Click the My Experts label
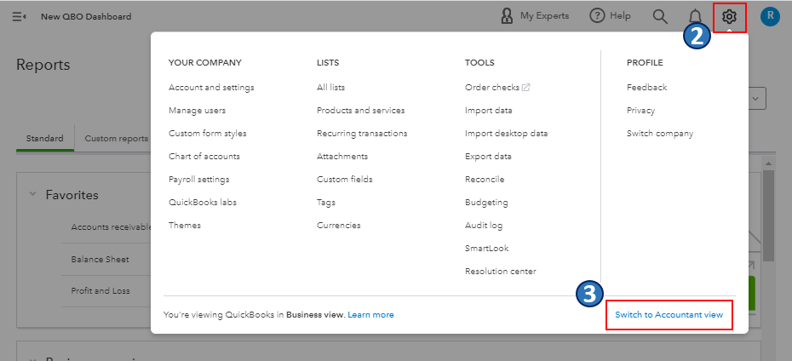Viewport: 792px width, 361px height. pyautogui.click(x=544, y=16)
